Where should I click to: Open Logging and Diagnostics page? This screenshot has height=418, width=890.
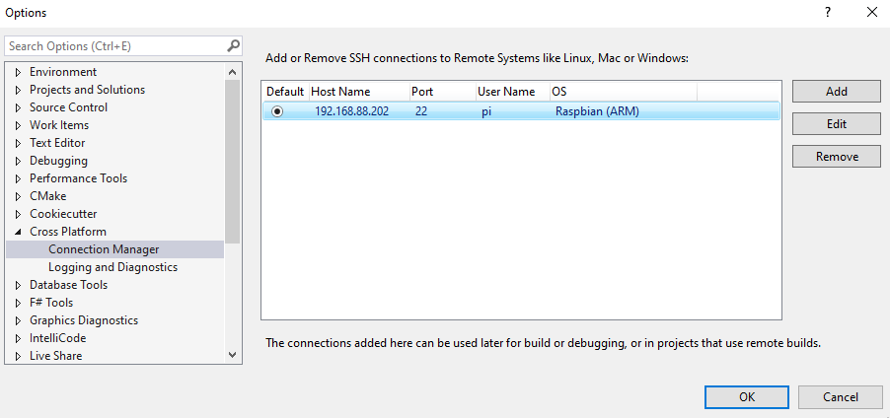click(112, 267)
